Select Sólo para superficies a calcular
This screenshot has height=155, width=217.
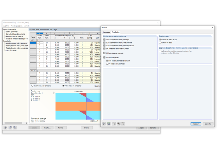107,61
